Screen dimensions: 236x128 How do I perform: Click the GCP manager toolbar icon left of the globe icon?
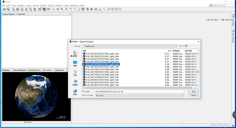point(30,9)
